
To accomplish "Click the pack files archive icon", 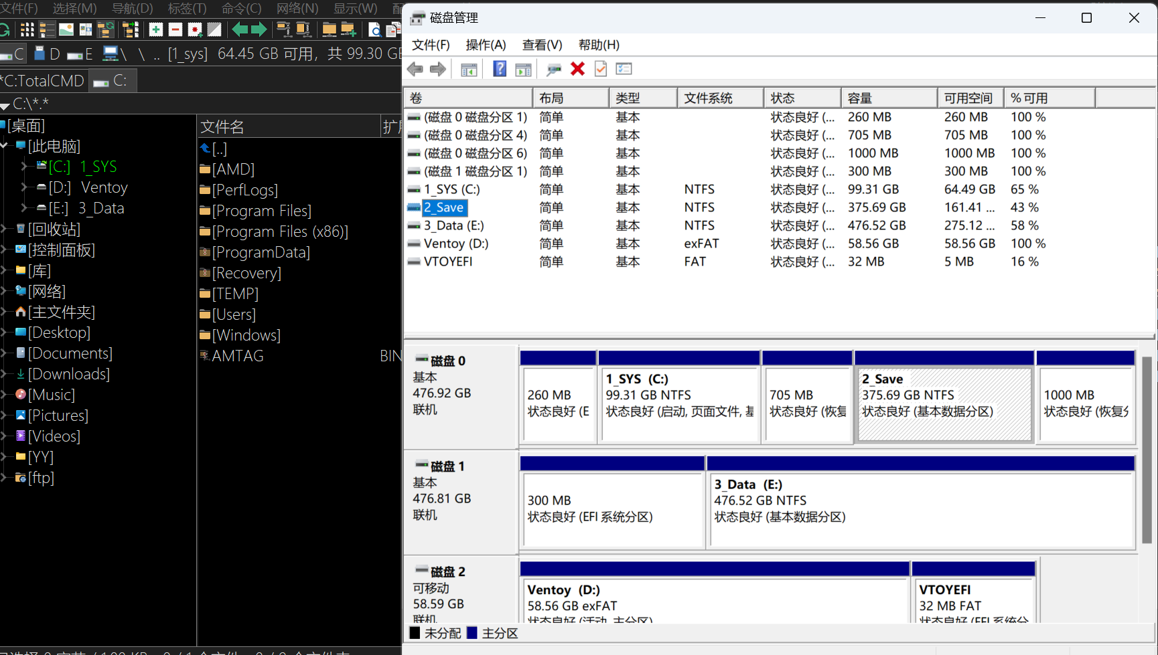I will point(283,29).
